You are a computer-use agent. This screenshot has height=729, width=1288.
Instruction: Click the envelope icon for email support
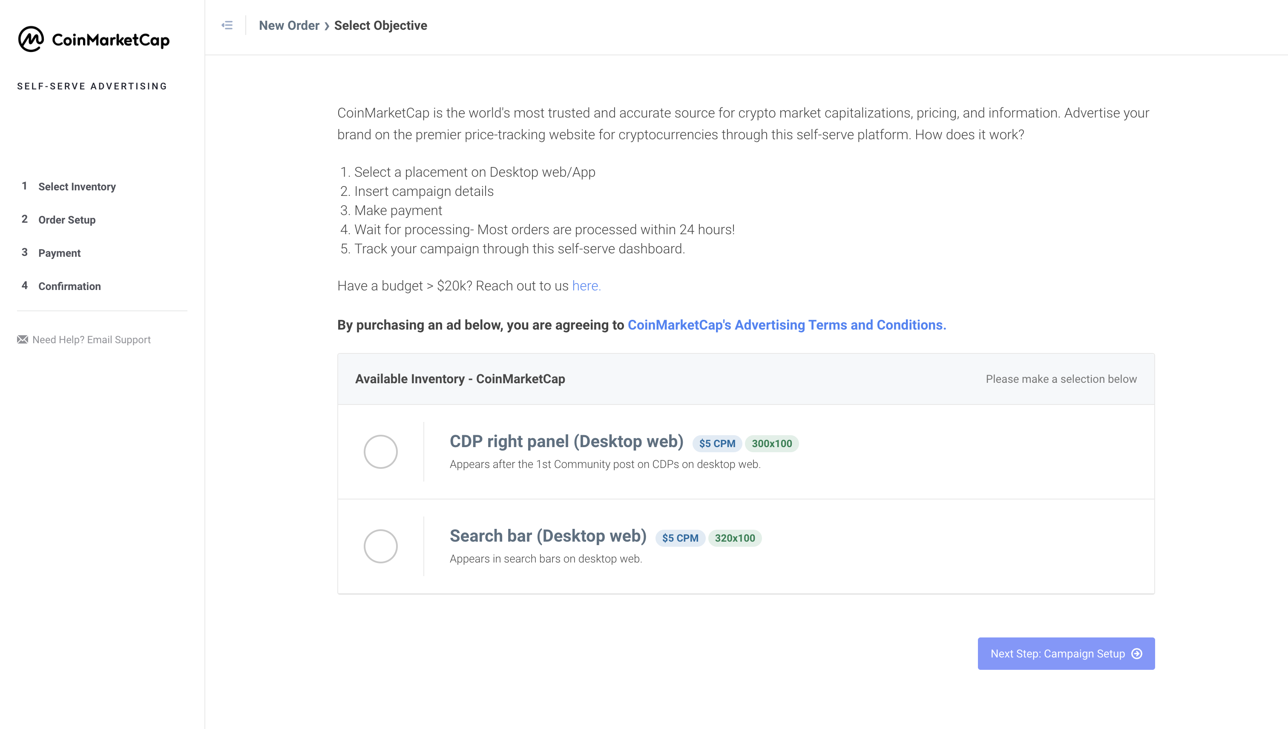click(x=23, y=339)
